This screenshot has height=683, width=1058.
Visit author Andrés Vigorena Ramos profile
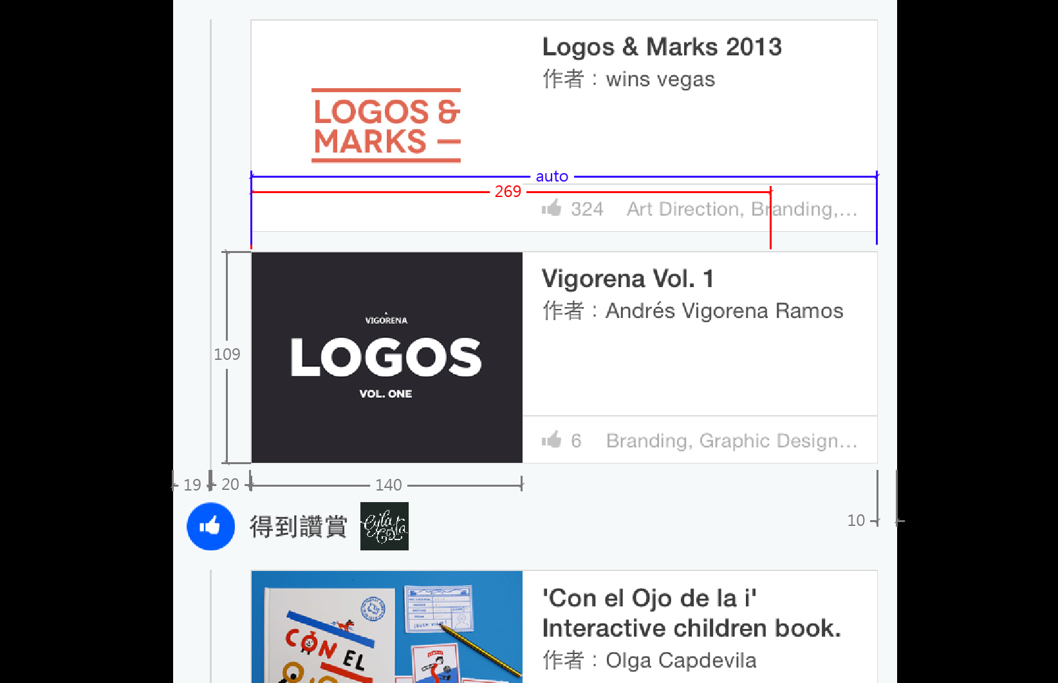[724, 311]
